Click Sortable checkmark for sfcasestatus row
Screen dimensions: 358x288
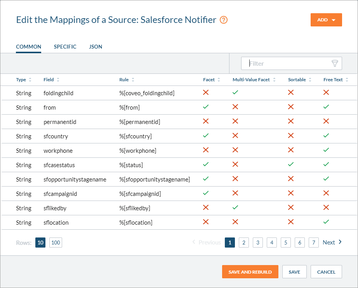(291, 164)
